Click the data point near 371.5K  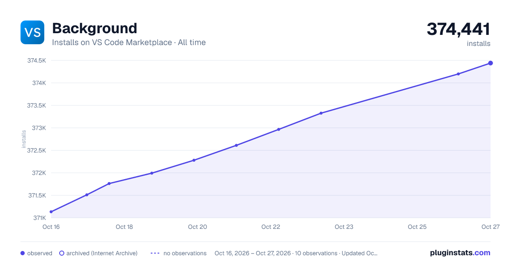87,195
